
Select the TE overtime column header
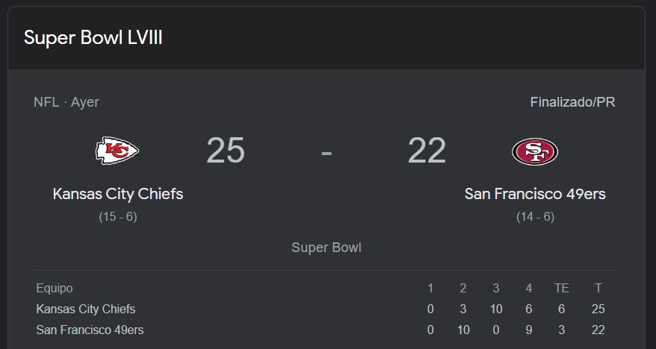click(562, 288)
